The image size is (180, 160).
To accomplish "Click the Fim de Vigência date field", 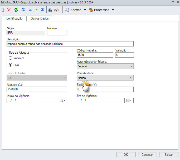I will point(101,100).
